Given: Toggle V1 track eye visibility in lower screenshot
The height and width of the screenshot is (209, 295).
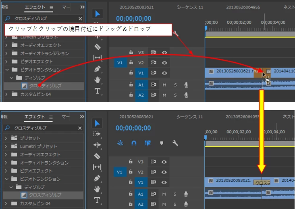Looking at the screenshot, I should pyautogui.click(x=164, y=182).
